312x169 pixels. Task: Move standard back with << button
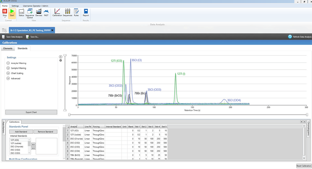point(33,148)
